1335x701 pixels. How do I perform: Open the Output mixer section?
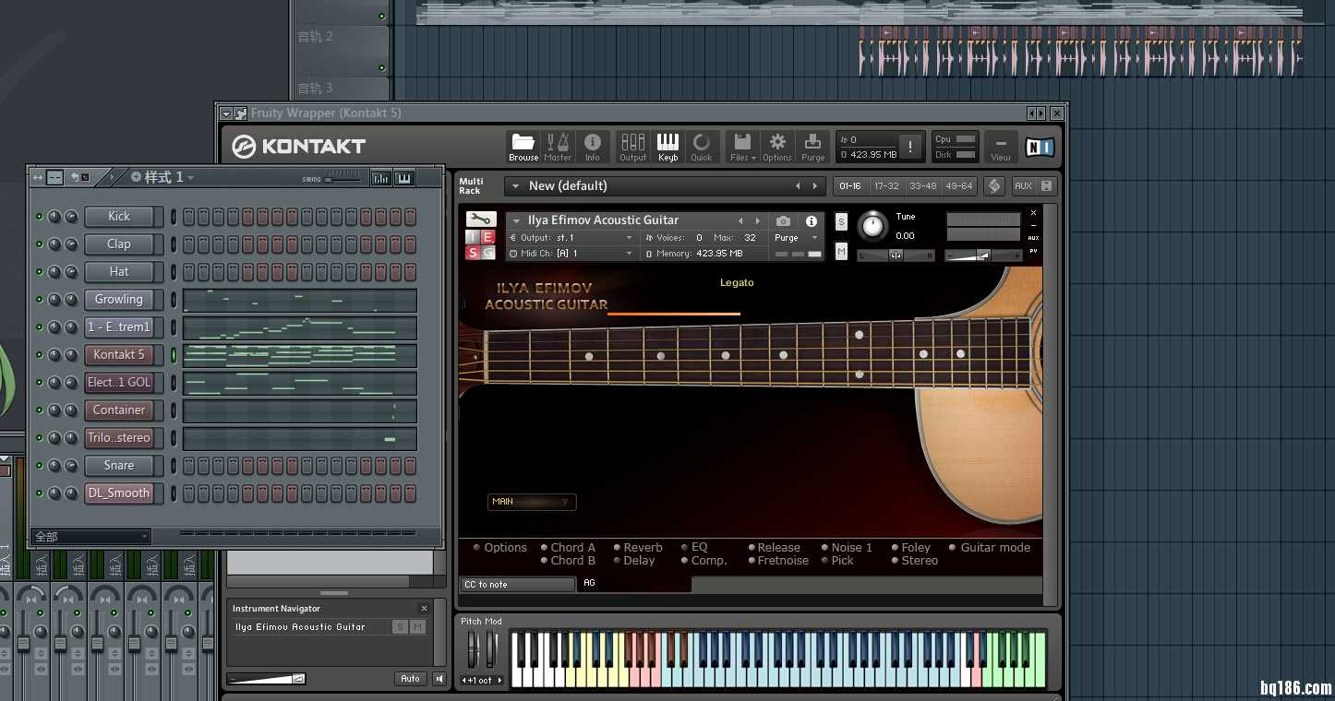[x=633, y=147]
